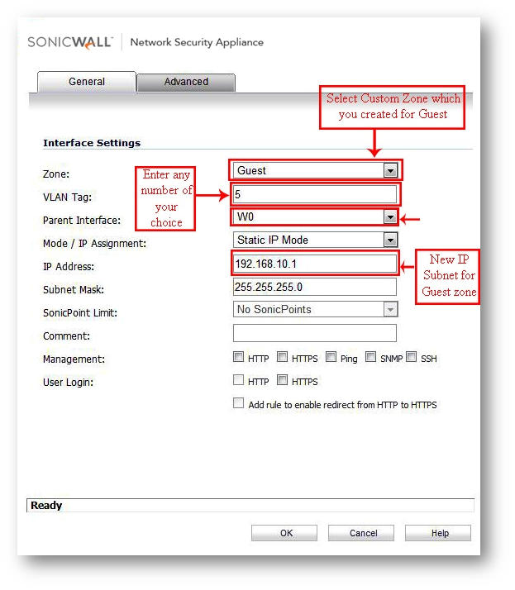Click the User Login label

pyautogui.click(x=68, y=383)
